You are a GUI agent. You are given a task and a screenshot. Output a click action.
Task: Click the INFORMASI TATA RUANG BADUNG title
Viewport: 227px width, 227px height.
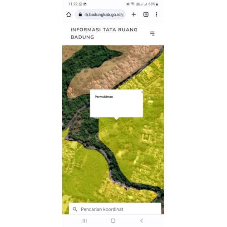(104, 33)
